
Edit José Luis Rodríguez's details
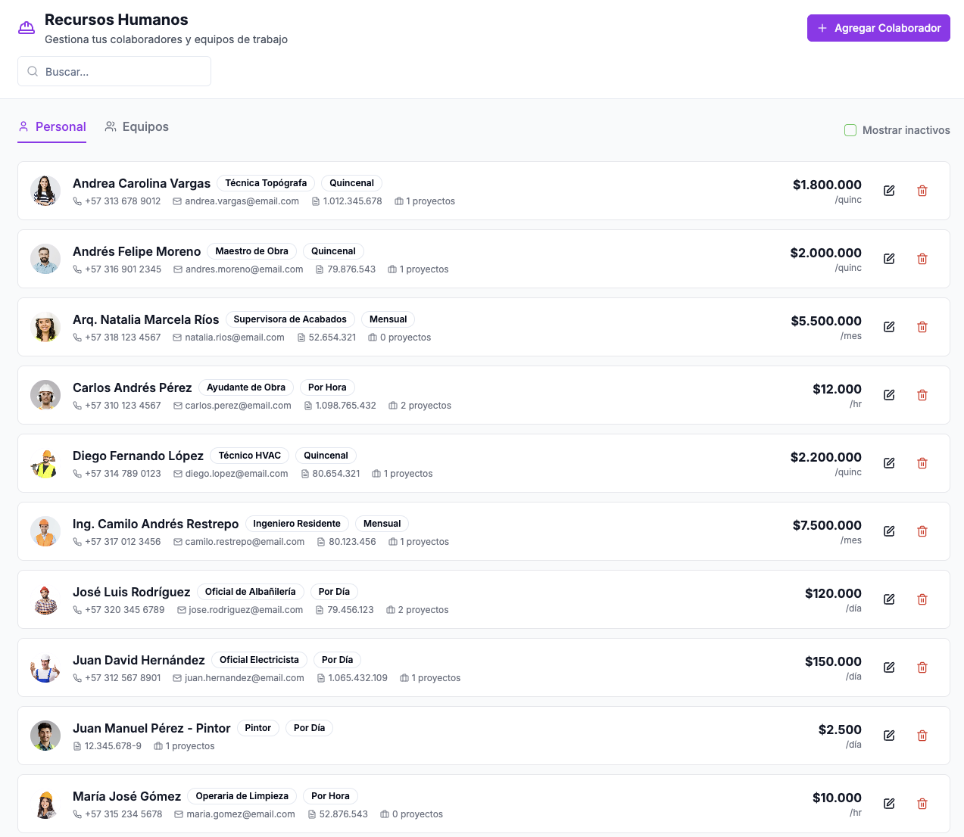pos(889,599)
